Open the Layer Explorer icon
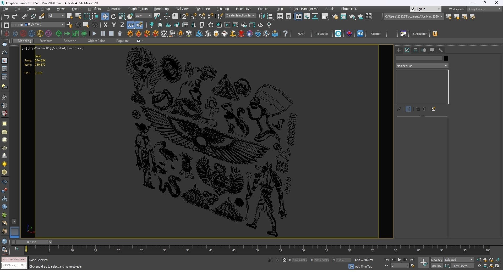This screenshot has width=503, height=272. (288, 16)
